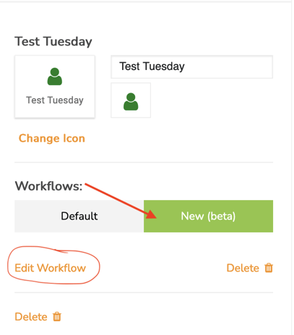Click the green person icon in preview card
This screenshot has width=294, height=335.
tap(55, 77)
